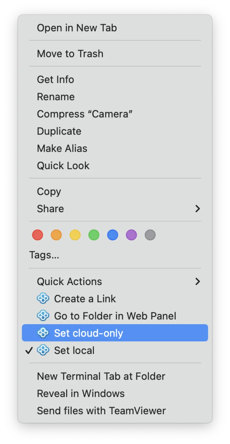Choose the green tag dot
The image size is (230, 444).
(94, 235)
